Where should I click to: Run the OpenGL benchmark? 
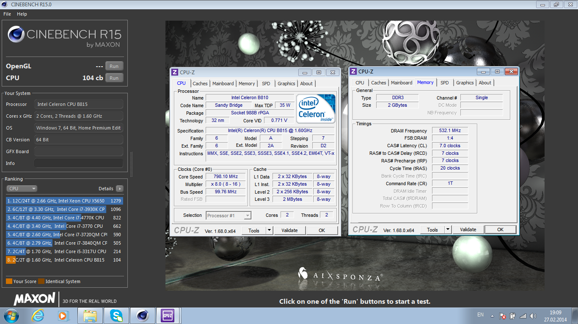coord(114,66)
